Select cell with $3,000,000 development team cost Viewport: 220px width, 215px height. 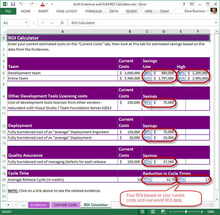point(130,73)
